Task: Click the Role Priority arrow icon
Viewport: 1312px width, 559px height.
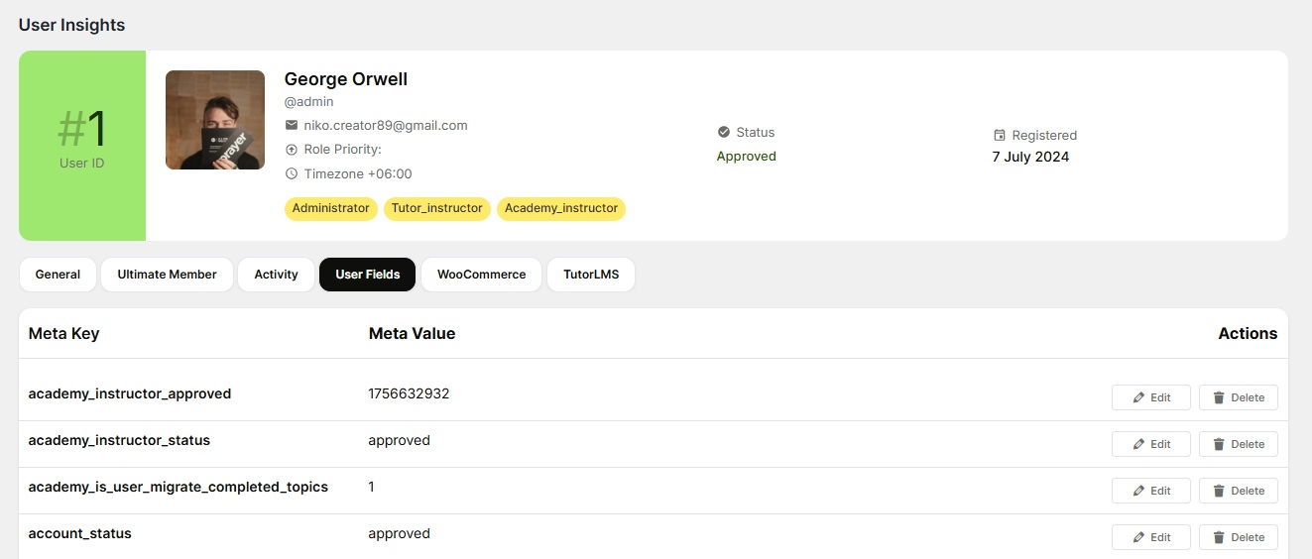Action: point(292,150)
